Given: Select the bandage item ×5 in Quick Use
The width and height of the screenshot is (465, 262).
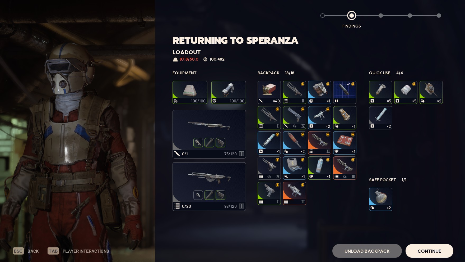Looking at the screenshot, I should tap(406, 92).
